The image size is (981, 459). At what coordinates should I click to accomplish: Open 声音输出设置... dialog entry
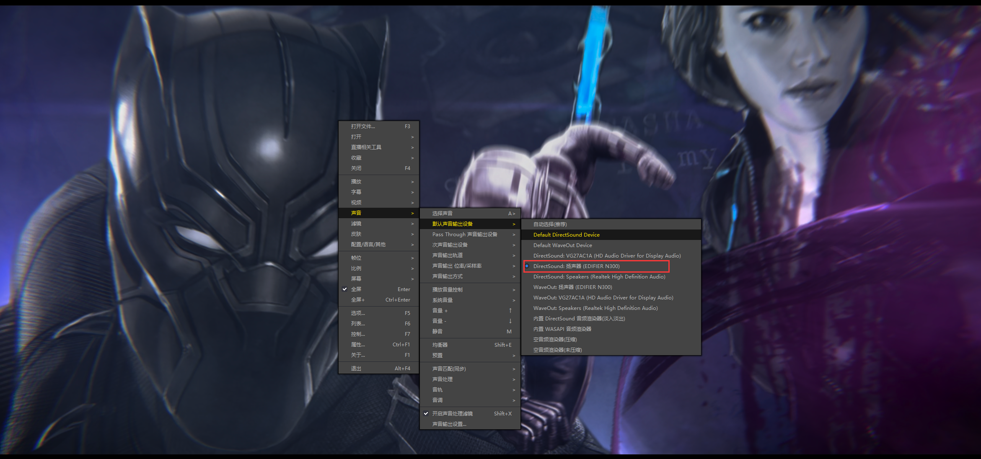(x=449, y=424)
